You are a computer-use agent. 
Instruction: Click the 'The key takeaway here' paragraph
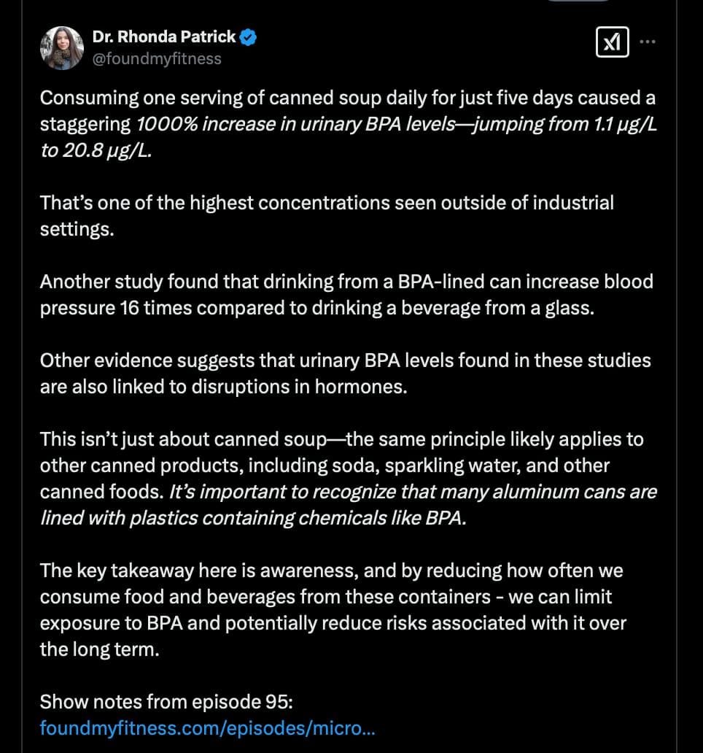pyautogui.click(x=333, y=609)
